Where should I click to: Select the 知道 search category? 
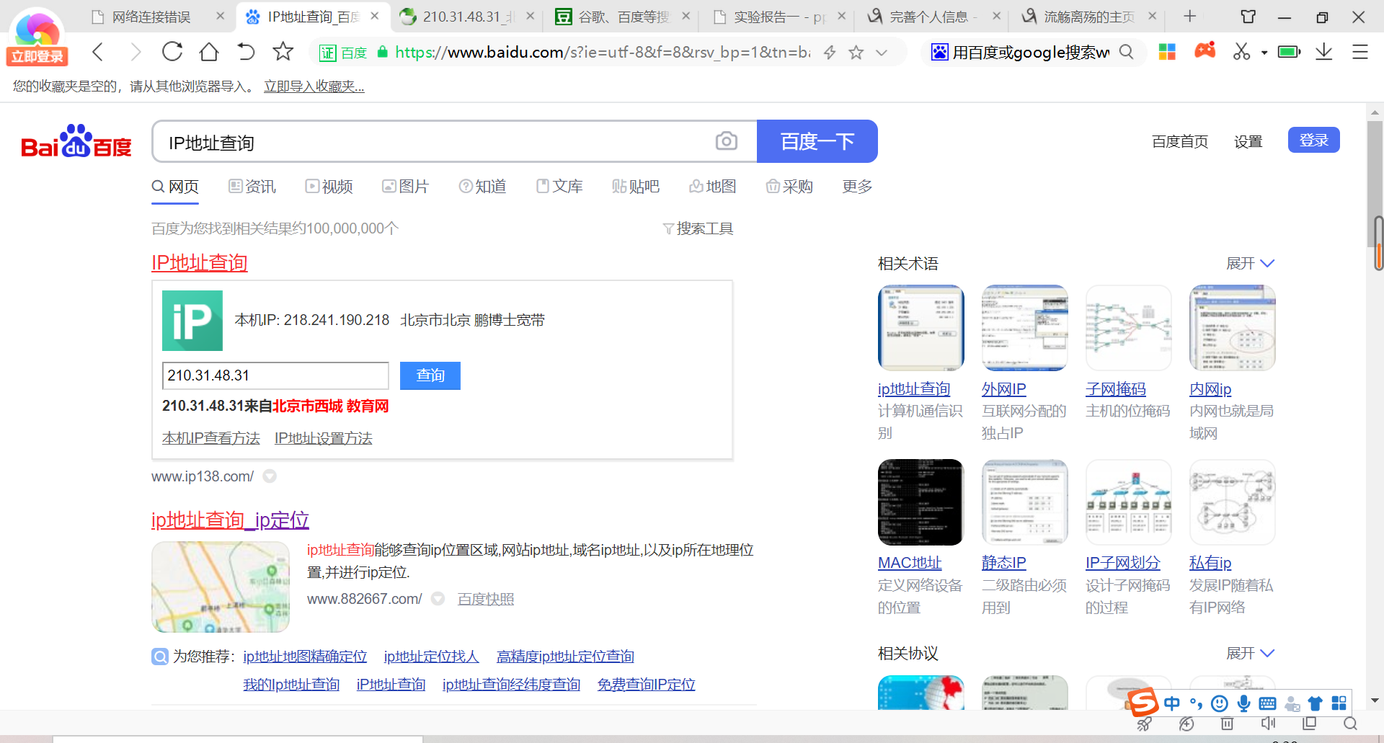(x=483, y=187)
